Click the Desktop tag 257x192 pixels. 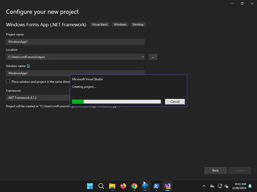[x=138, y=24]
